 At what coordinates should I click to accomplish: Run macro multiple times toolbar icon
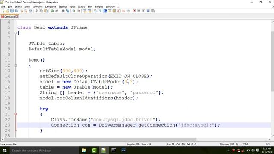[x=148, y=11]
